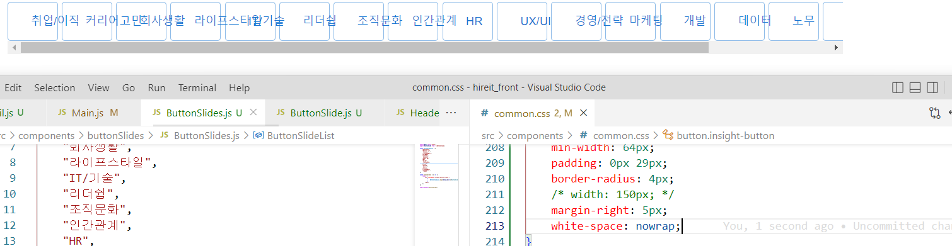Switch to the ButtonSlide.js tab
This screenshot has width=952, height=246.
pyautogui.click(x=325, y=113)
